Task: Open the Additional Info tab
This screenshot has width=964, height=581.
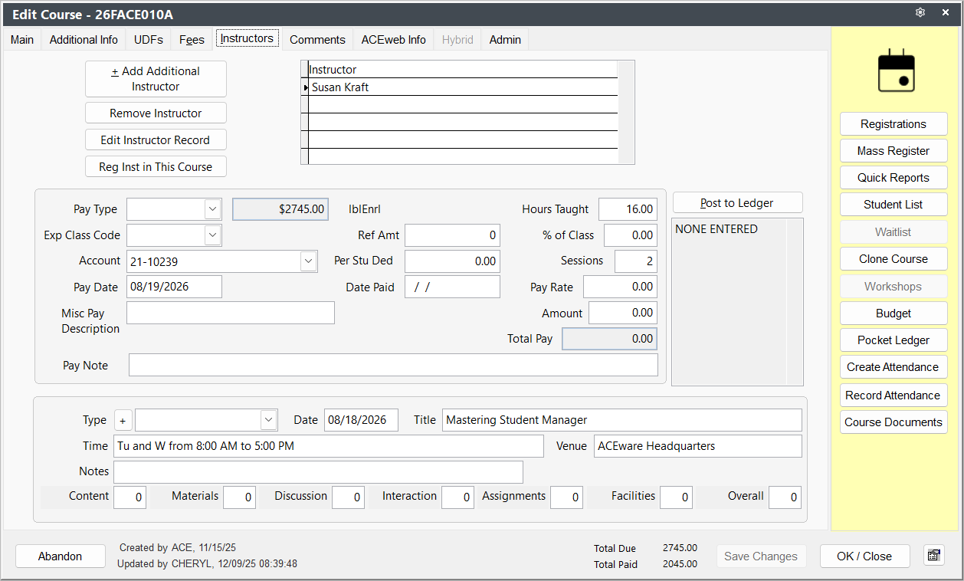Action: click(x=84, y=40)
